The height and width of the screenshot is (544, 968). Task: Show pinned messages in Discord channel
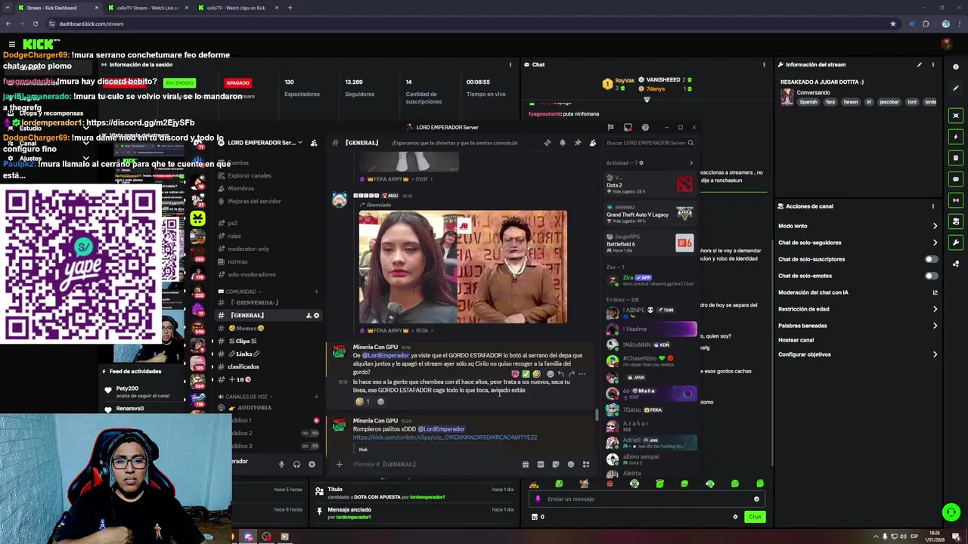(x=577, y=143)
